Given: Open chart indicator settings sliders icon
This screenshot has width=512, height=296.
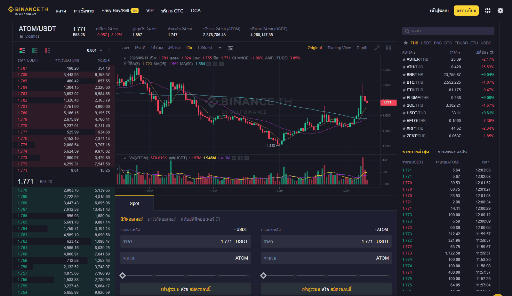Looking at the screenshot, I should [x=230, y=48].
